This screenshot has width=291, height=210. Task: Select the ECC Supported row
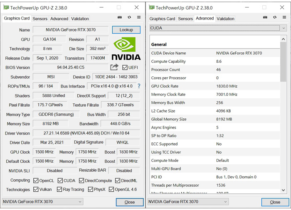pyautogui.click(x=215, y=144)
